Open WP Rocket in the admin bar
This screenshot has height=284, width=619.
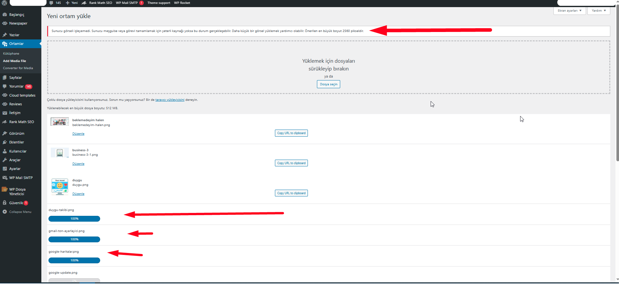(x=182, y=3)
